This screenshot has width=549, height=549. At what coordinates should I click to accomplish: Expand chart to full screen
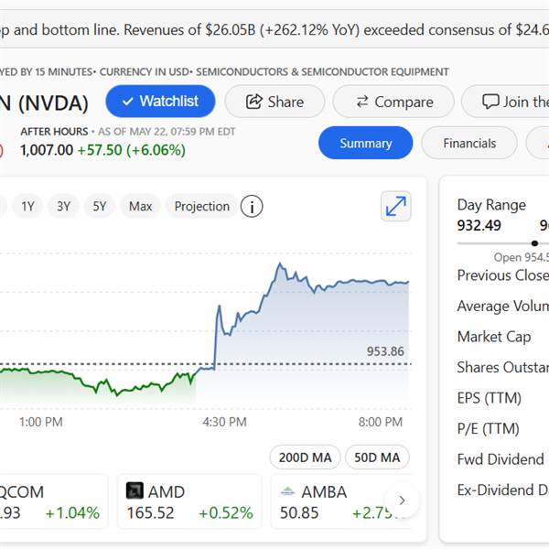tap(395, 206)
